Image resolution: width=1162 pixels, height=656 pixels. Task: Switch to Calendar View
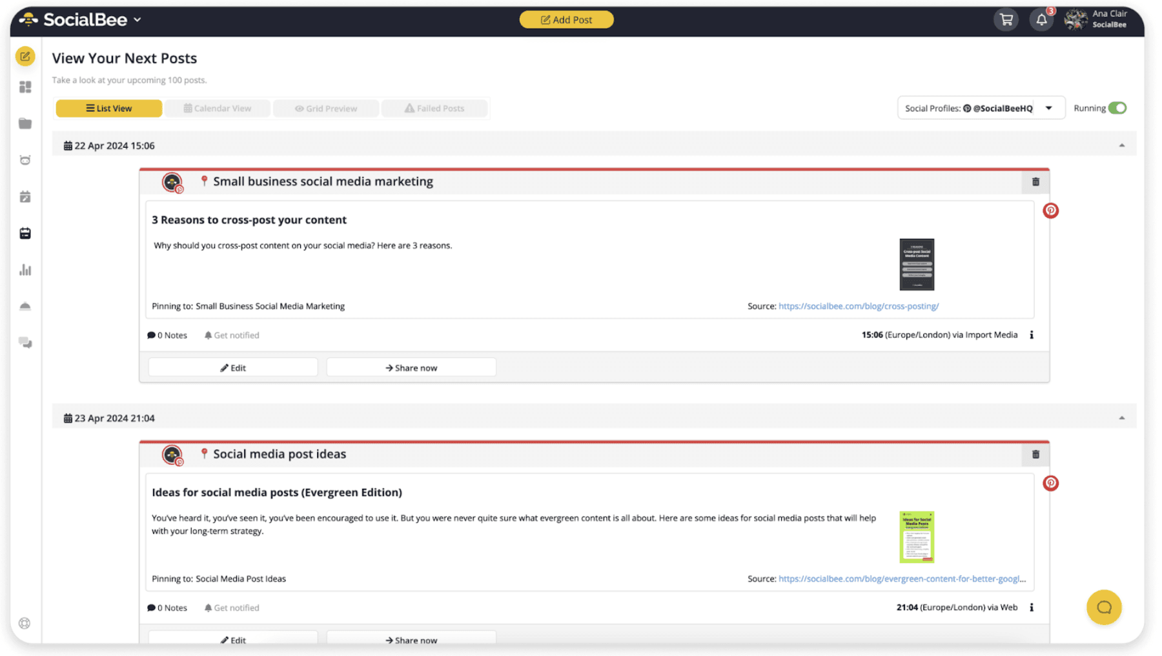(218, 108)
